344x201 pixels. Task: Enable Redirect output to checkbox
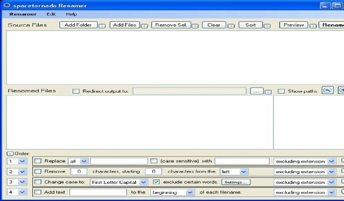point(76,91)
